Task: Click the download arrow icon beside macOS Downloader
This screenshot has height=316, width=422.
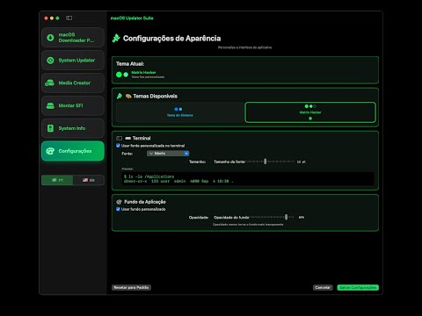Action: click(50, 38)
